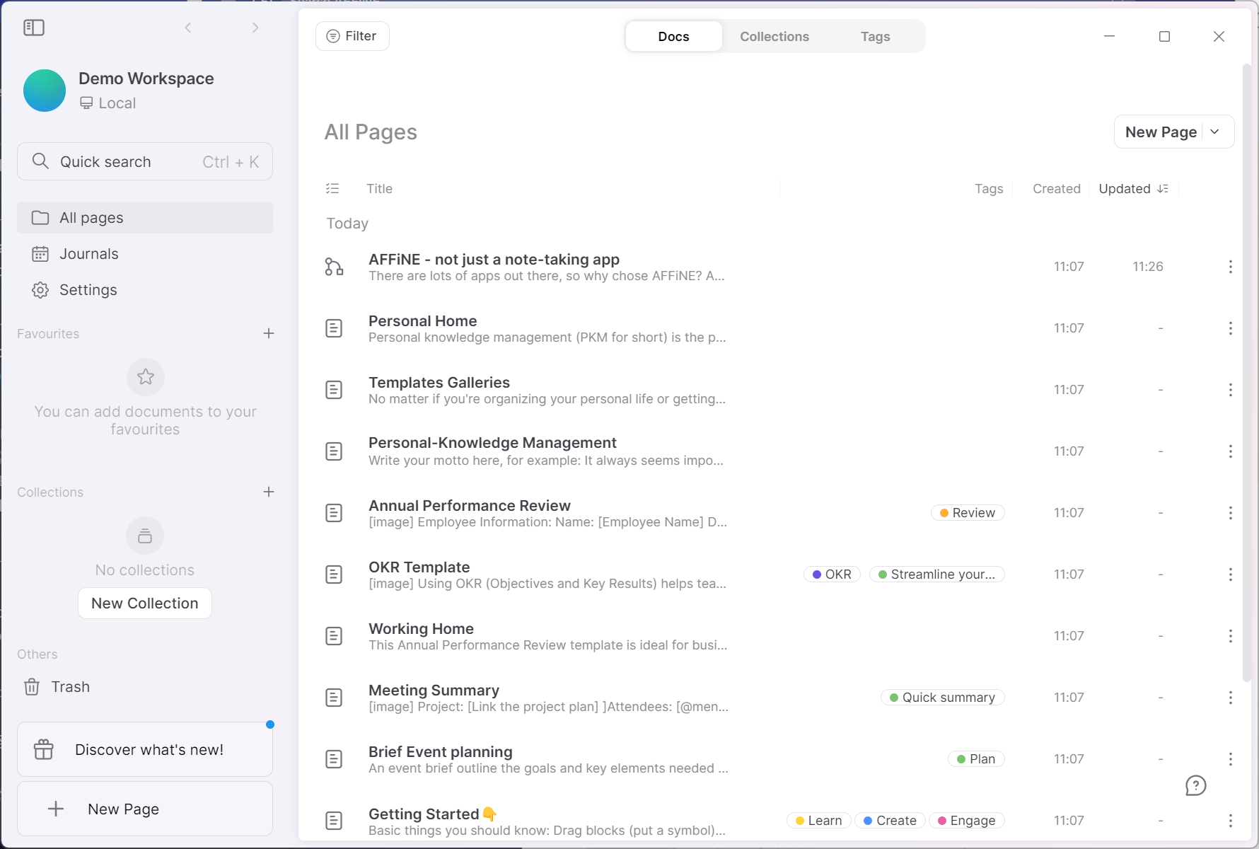Click the orange Review tag
Image resolution: width=1259 pixels, height=849 pixels.
coord(967,513)
